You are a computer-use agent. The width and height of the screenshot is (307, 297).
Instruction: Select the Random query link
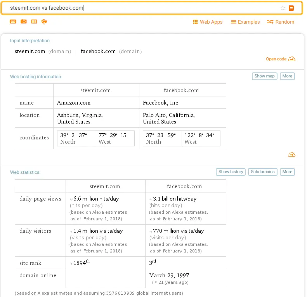(280, 22)
